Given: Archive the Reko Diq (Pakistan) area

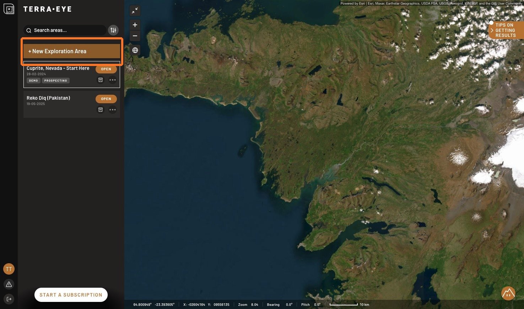Looking at the screenshot, I should (x=101, y=110).
